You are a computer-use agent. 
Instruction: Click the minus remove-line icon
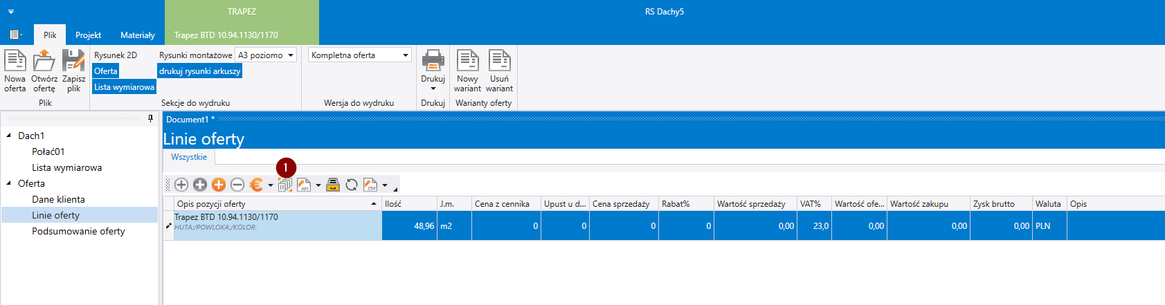pos(237,185)
